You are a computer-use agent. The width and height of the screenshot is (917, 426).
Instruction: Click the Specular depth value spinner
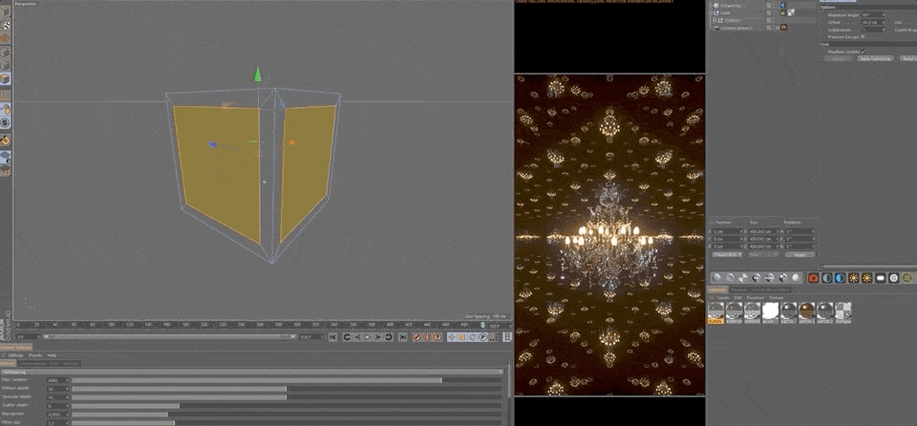point(67,397)
